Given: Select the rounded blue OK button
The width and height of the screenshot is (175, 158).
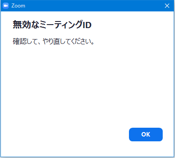Looking at the screenshot, I should tap(146, 134).
